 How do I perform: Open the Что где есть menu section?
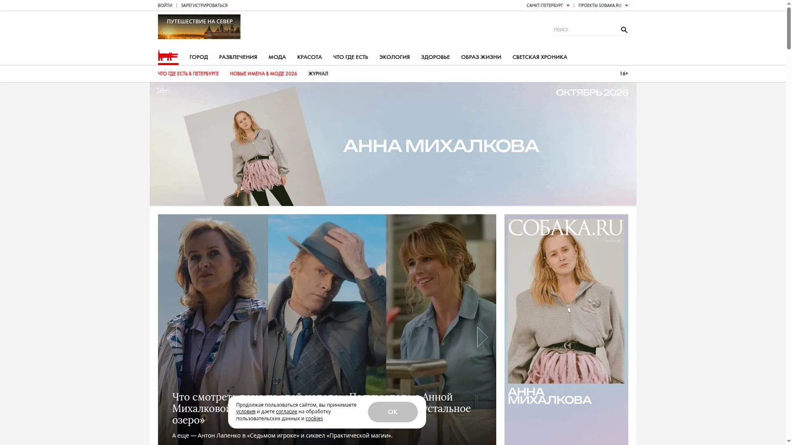[x=351, y=57]
